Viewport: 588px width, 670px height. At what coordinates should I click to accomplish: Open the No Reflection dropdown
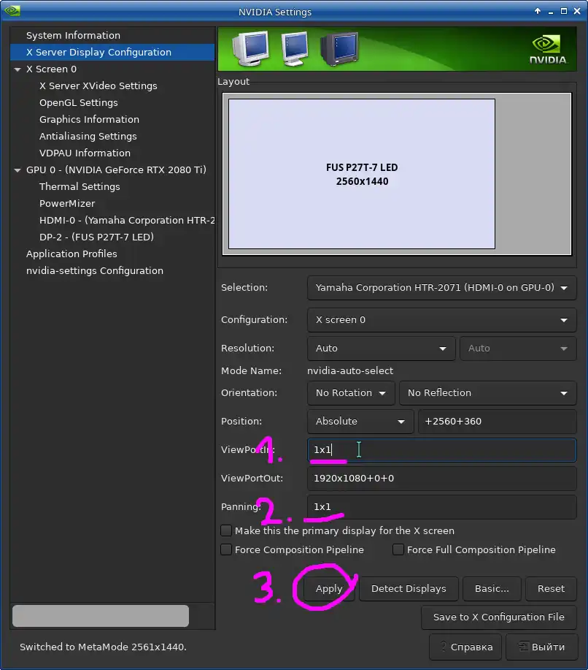pos(488,392)
